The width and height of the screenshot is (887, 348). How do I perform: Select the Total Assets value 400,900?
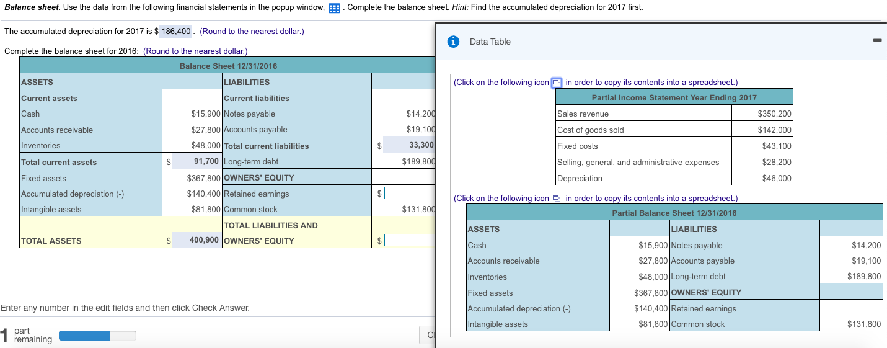(196, 239)
